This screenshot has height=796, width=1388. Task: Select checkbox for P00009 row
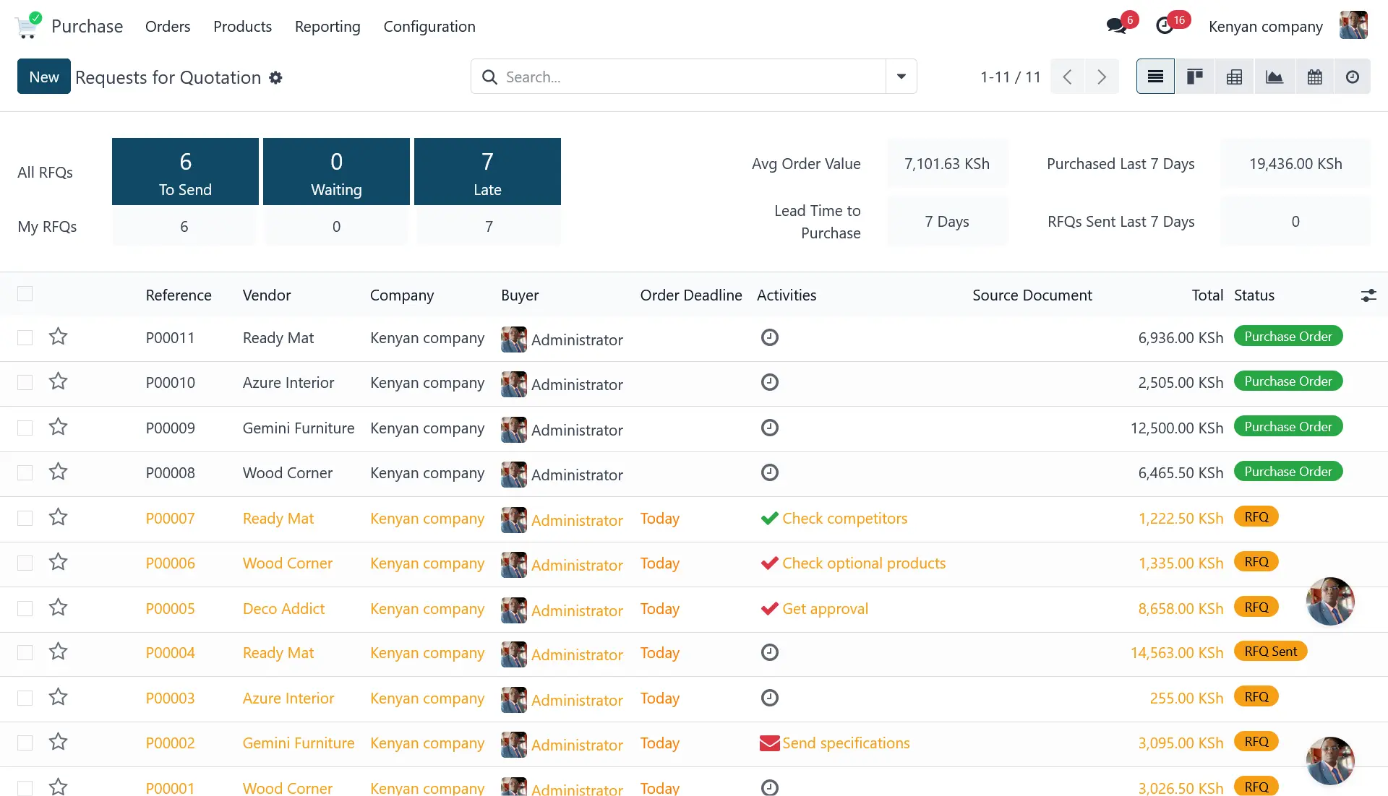coord(25,428)
